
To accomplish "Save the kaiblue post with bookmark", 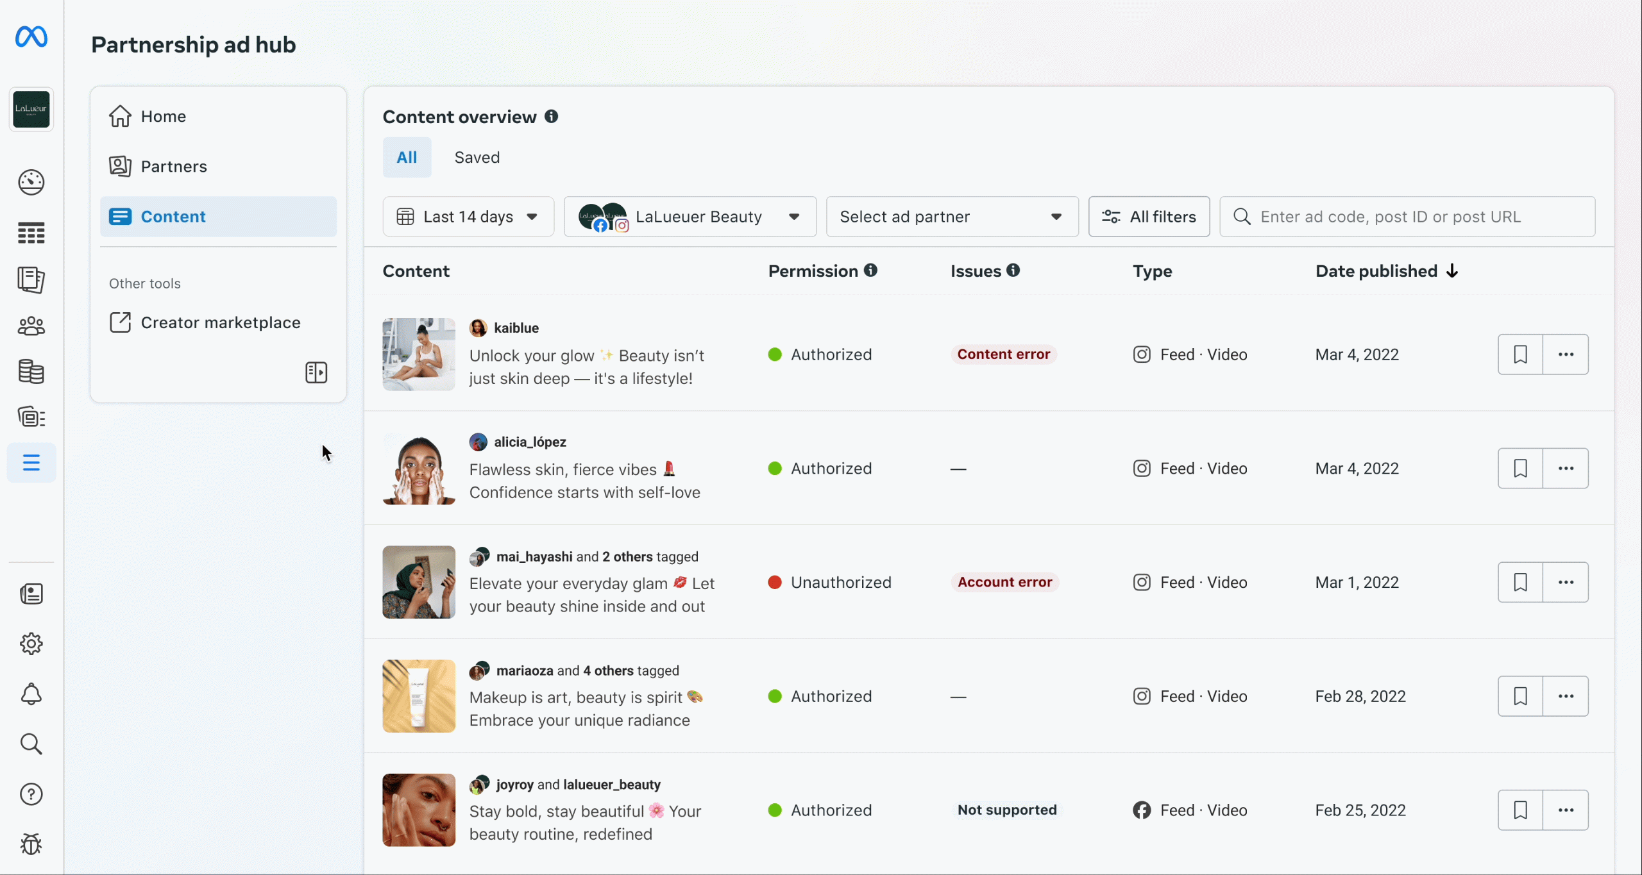I will pyautogui.click(x=1520, y=354).
